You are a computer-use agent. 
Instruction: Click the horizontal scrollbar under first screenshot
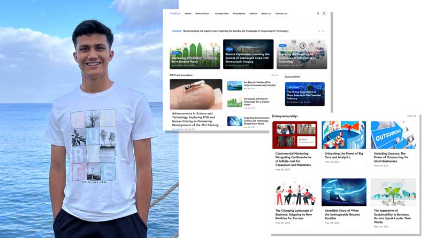click(x=217, y=132)
